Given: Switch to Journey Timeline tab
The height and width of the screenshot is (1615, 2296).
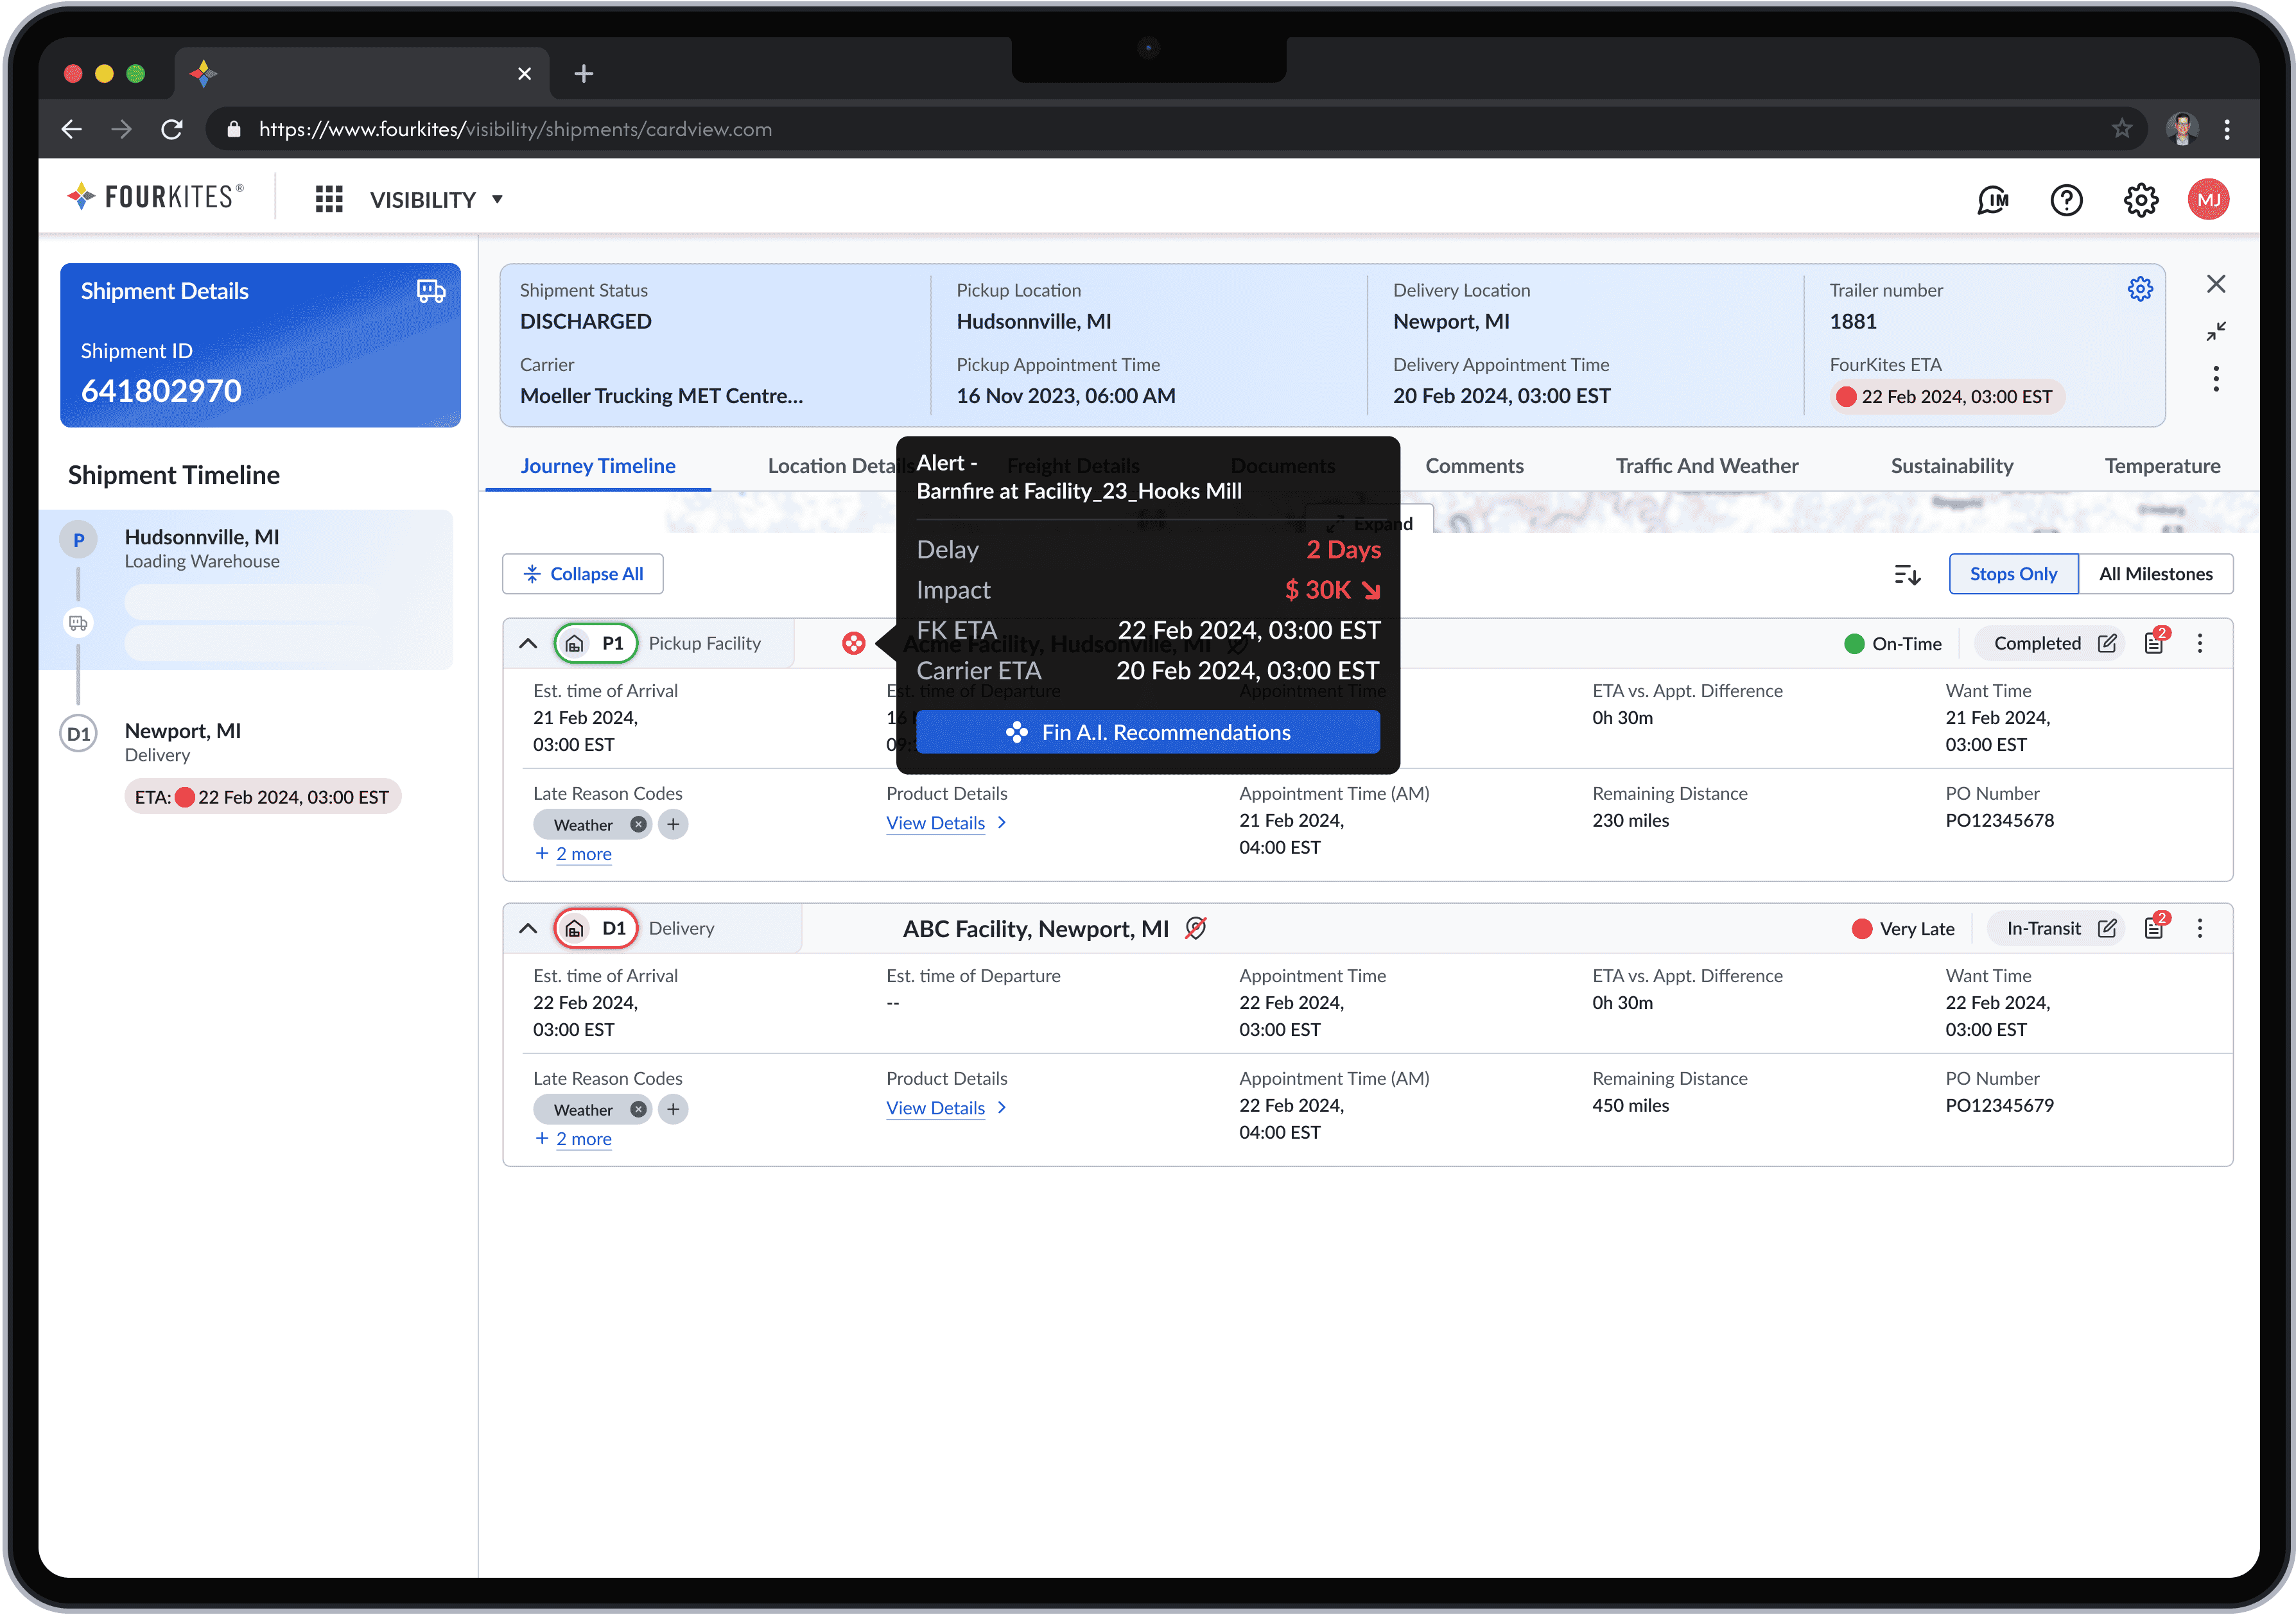Looking at the screenshot, I should click(598, 466).
